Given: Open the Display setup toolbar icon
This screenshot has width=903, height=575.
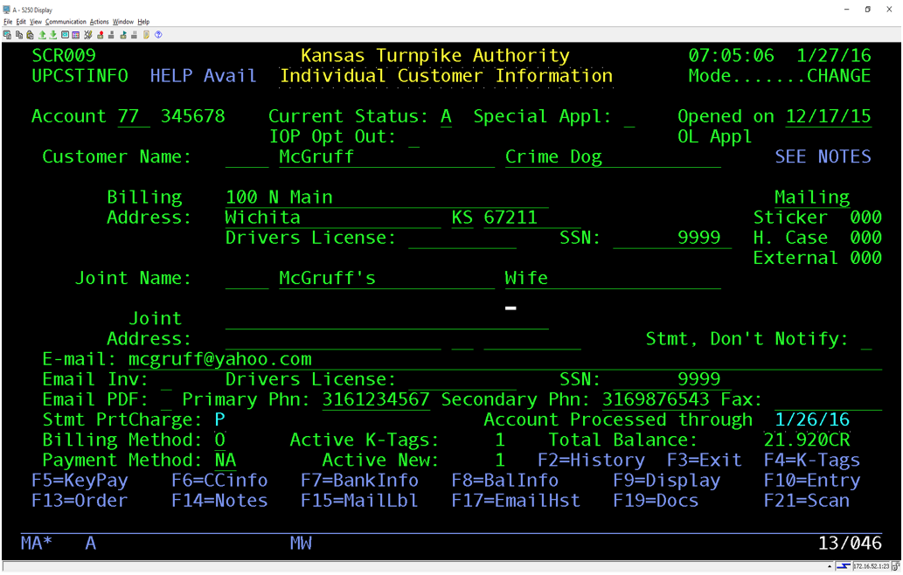Looking at the screenshot, I should pyautogui.click(x=65, y=35).
